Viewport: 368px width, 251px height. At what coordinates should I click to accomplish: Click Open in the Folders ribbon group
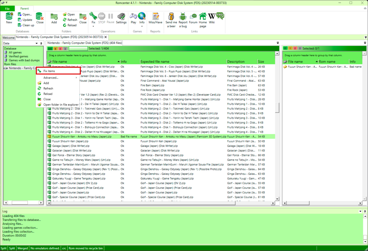coord(69,14)
